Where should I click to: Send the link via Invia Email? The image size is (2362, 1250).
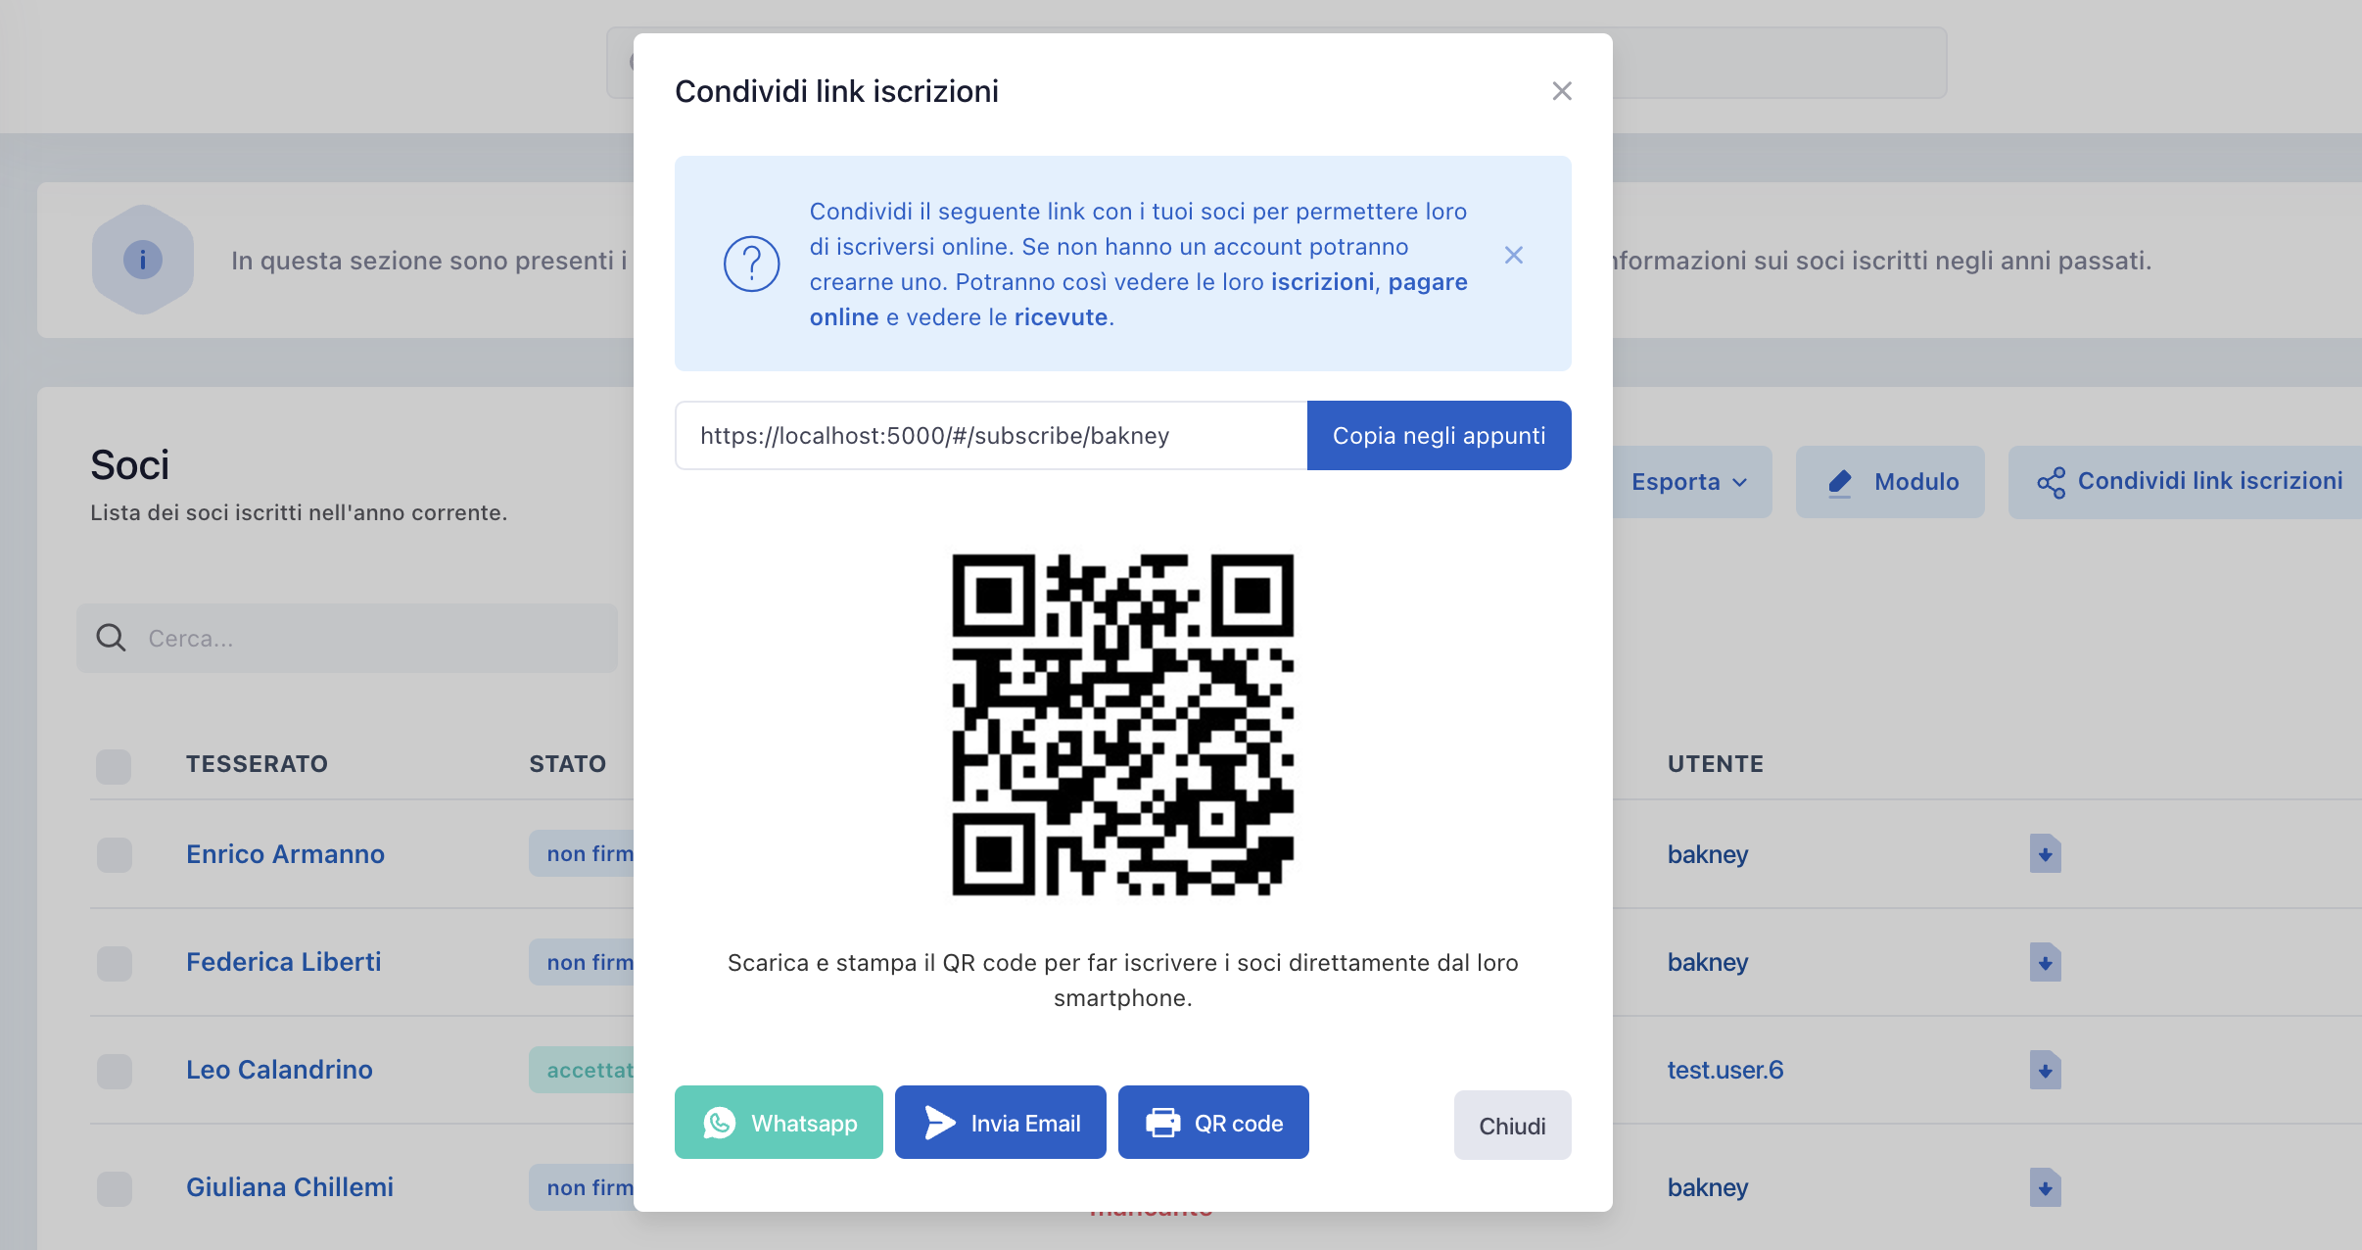(x=1000, y=1123)
